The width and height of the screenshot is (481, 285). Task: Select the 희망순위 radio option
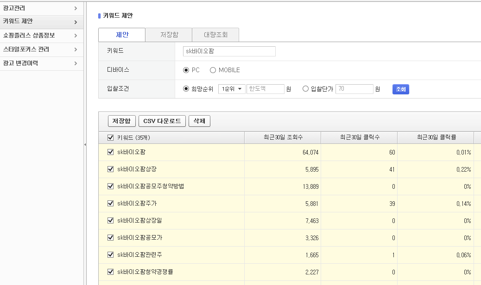pyautogui.click(x=186, y=89)
